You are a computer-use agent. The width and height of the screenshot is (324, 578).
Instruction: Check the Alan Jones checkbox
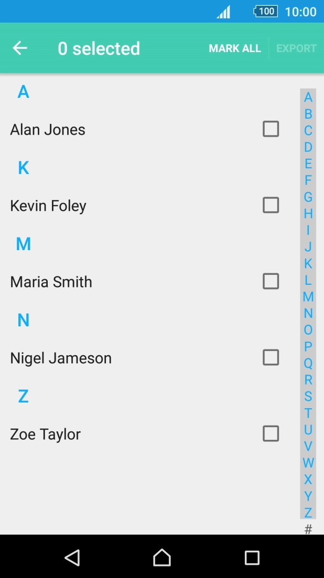[271, 129]
